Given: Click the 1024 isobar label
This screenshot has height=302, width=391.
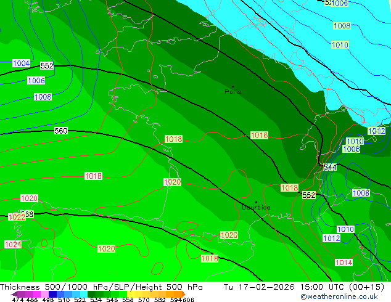Looking at the screenshot, I should click(13, 245).
